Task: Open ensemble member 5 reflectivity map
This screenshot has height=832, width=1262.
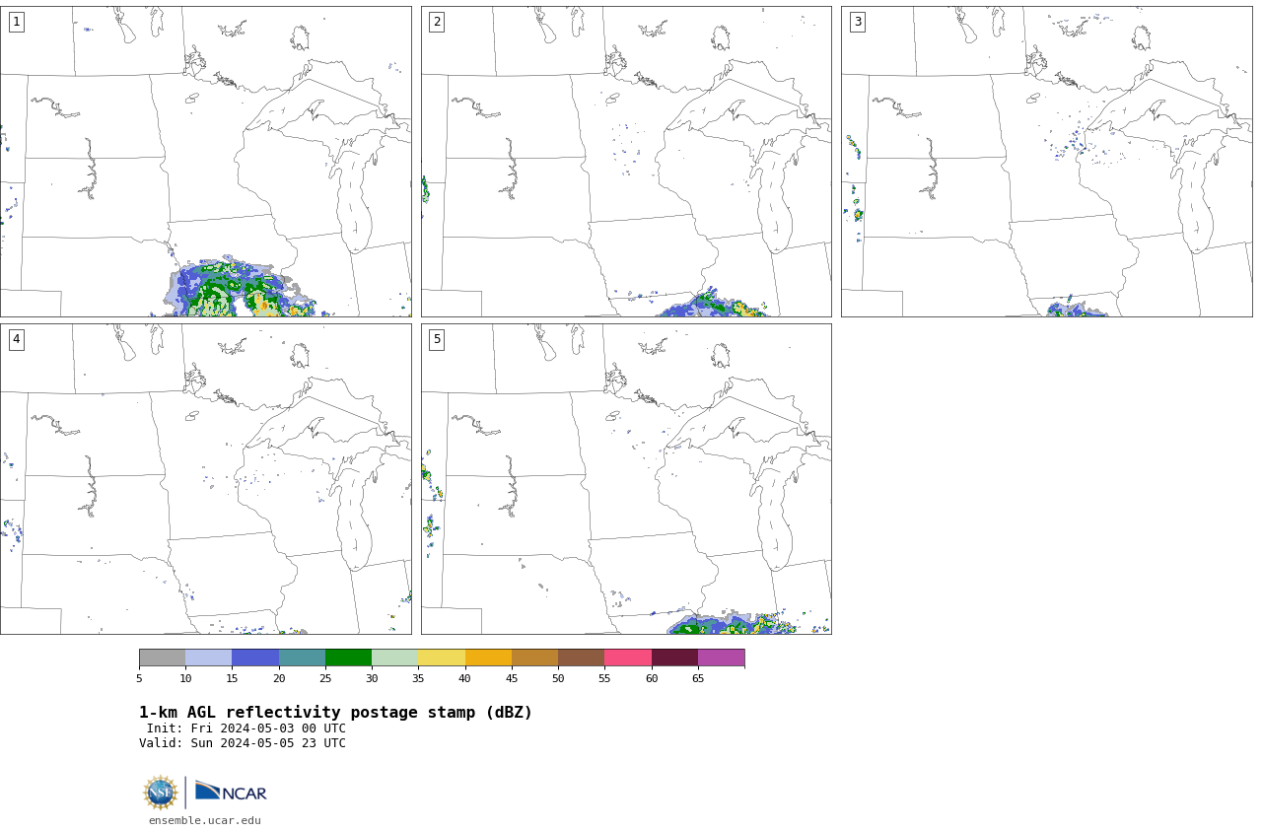Action: coord(626,479)
